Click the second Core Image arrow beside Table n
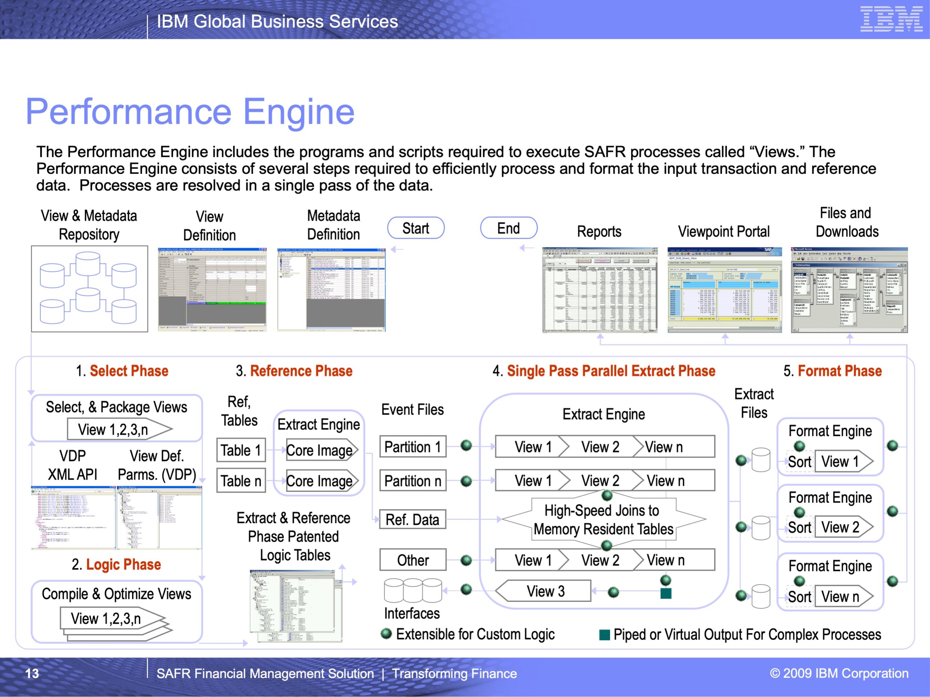 [322, 481]
